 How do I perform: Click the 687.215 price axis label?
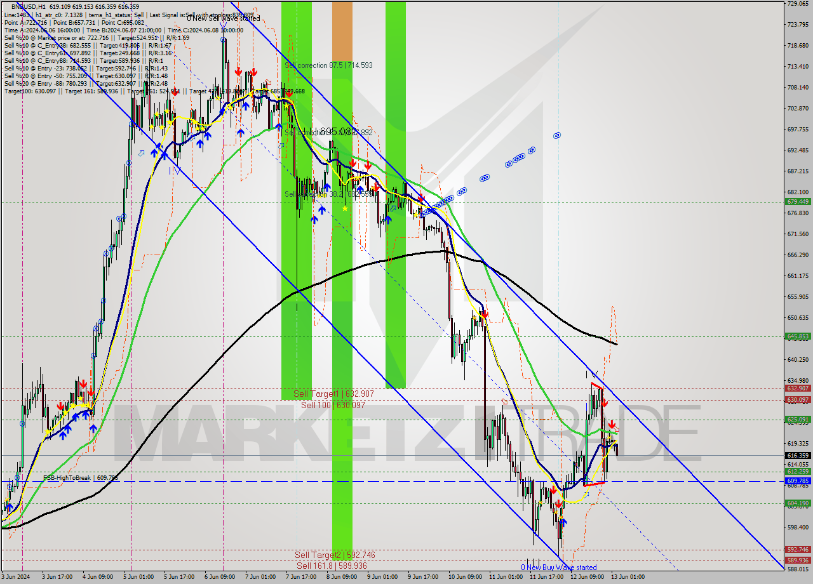click(x=798, y=171)
